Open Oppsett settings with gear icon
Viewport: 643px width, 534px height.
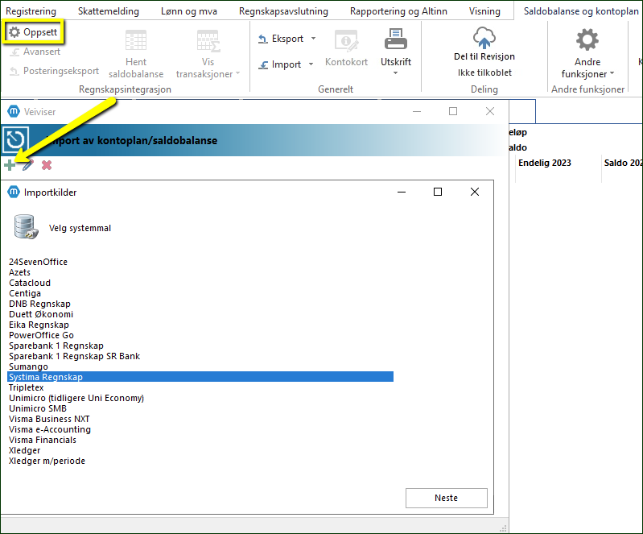pyautogui.click(x=33, y=32)
